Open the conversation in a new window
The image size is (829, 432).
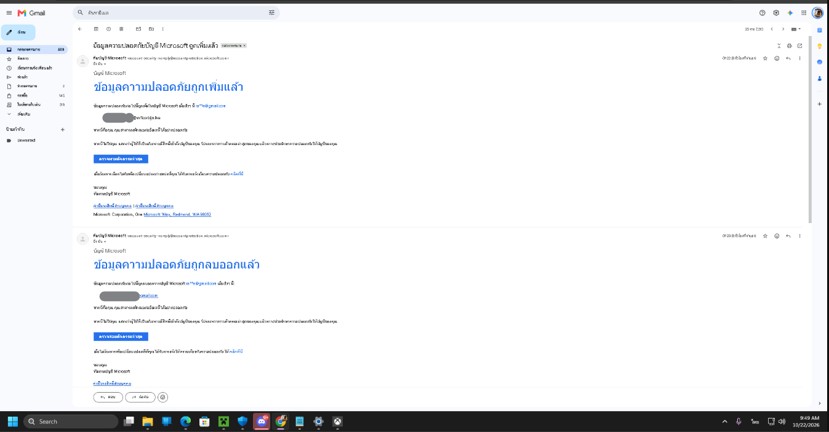pyautogui.click(x=799, y=45)
